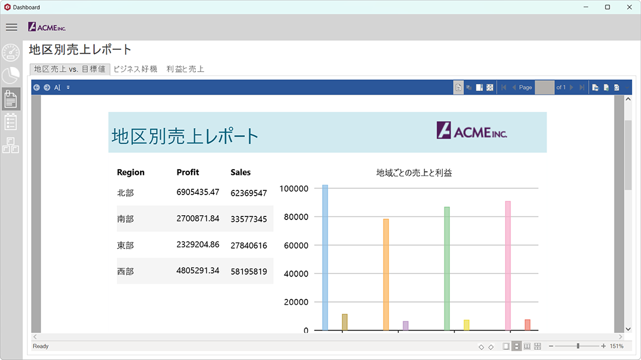Click the 151% zoom value
Image resolution: width=641 pixels, height=360 pixels.
tap(617, 346)
